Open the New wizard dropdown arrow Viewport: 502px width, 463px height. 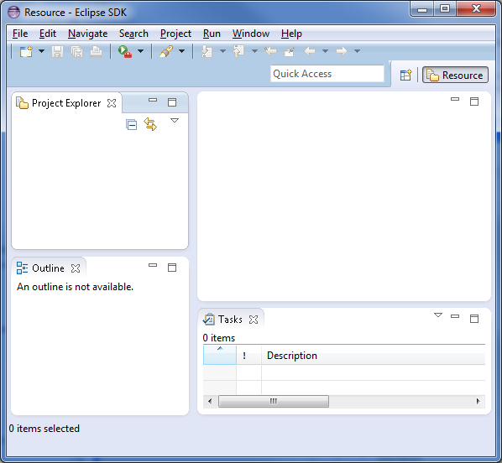click(x=42, y=51)
